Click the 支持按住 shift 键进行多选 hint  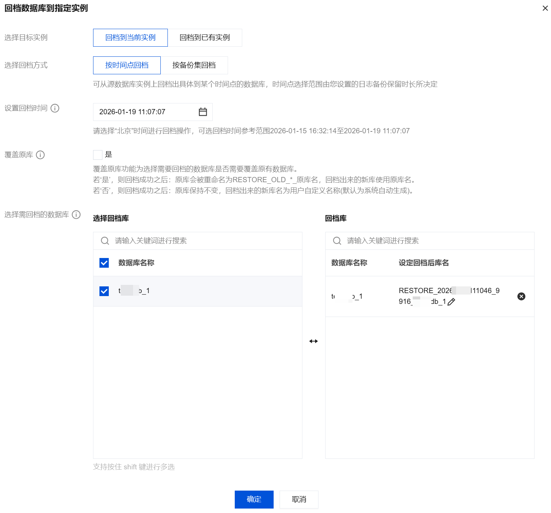[134, 467]
